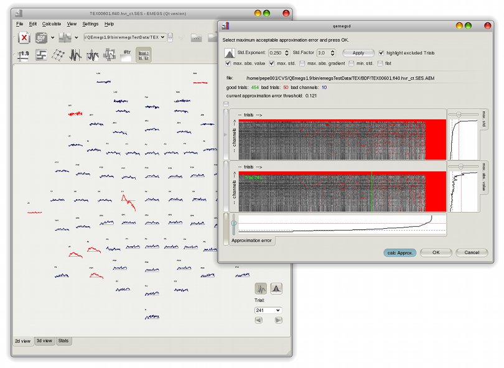Click the BDF file format icon

42,37
